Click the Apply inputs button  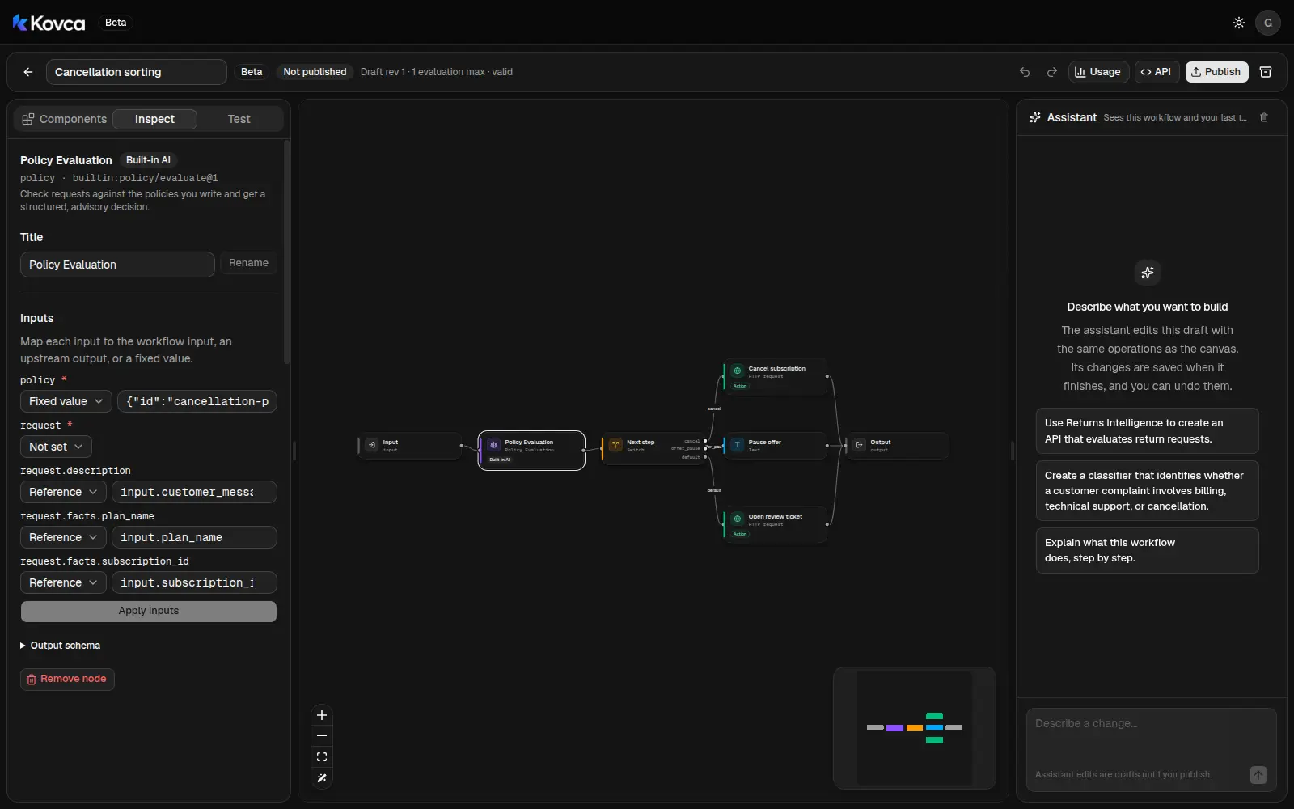149,611
